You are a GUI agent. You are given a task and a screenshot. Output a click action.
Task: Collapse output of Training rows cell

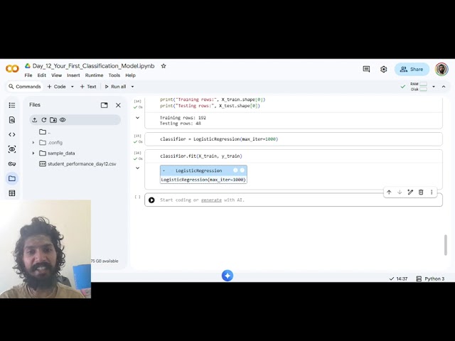[137, 118]
